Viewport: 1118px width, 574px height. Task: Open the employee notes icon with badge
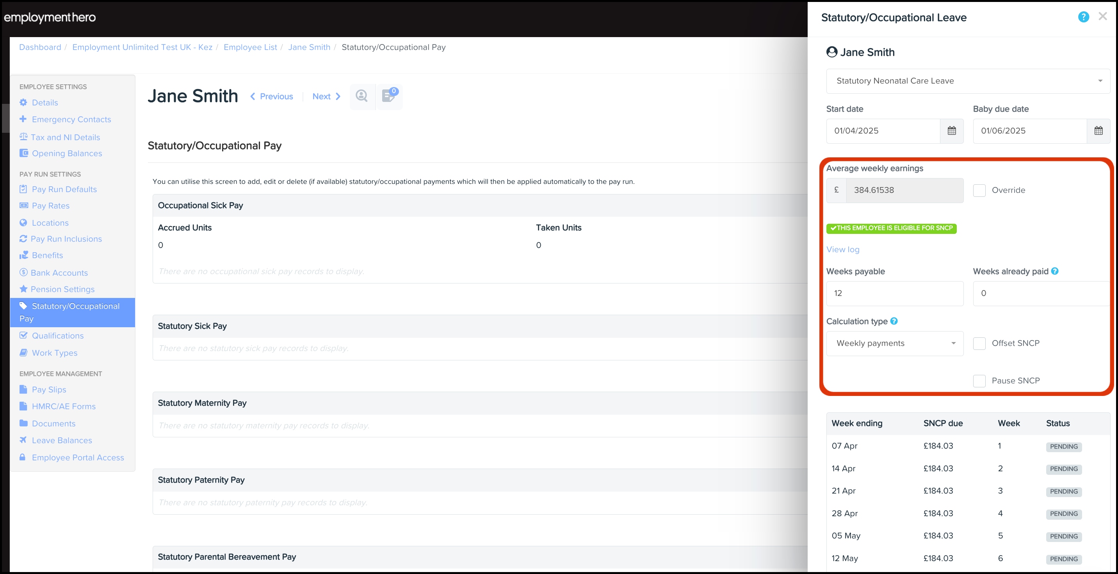(388, 96)
